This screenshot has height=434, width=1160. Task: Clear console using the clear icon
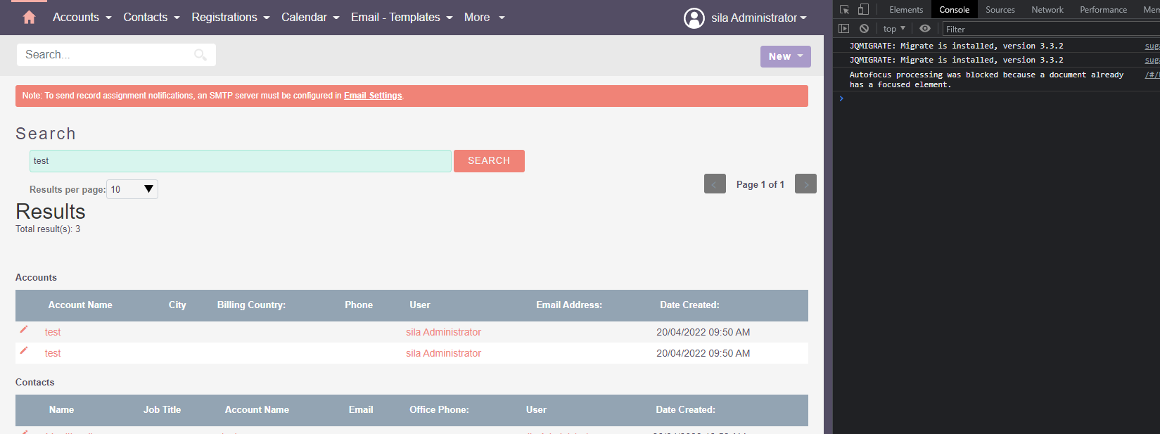[864, 29]
